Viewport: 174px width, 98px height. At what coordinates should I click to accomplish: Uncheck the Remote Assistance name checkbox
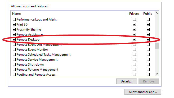14,35
